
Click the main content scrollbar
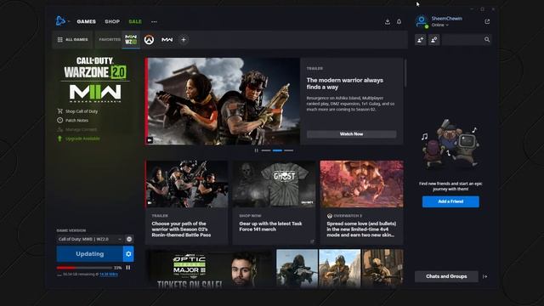pyautogui.click(x=405, y=73)
